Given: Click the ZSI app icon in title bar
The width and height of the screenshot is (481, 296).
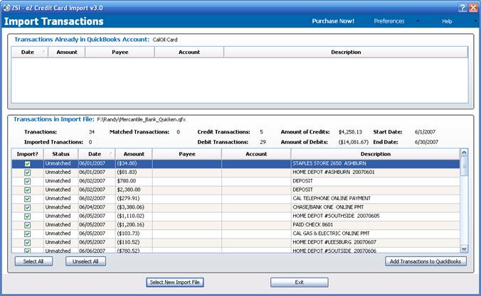Looking at the screenshot, I should pyautogui.click(x=6, y=7).
